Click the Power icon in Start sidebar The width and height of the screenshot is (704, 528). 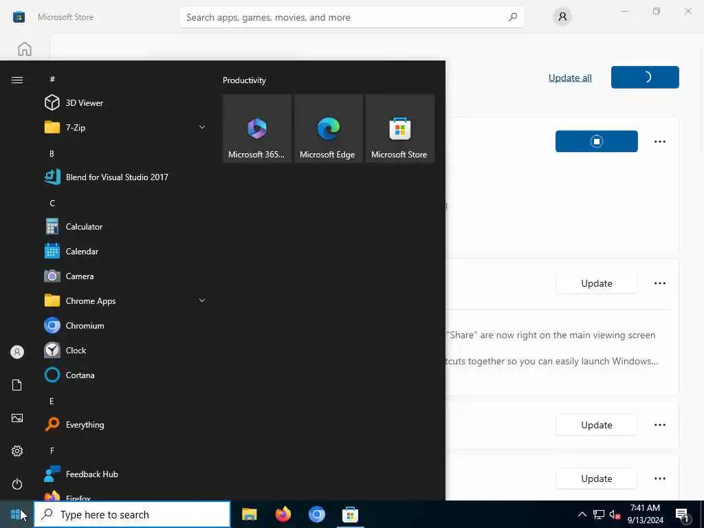(x=17, y=484)
